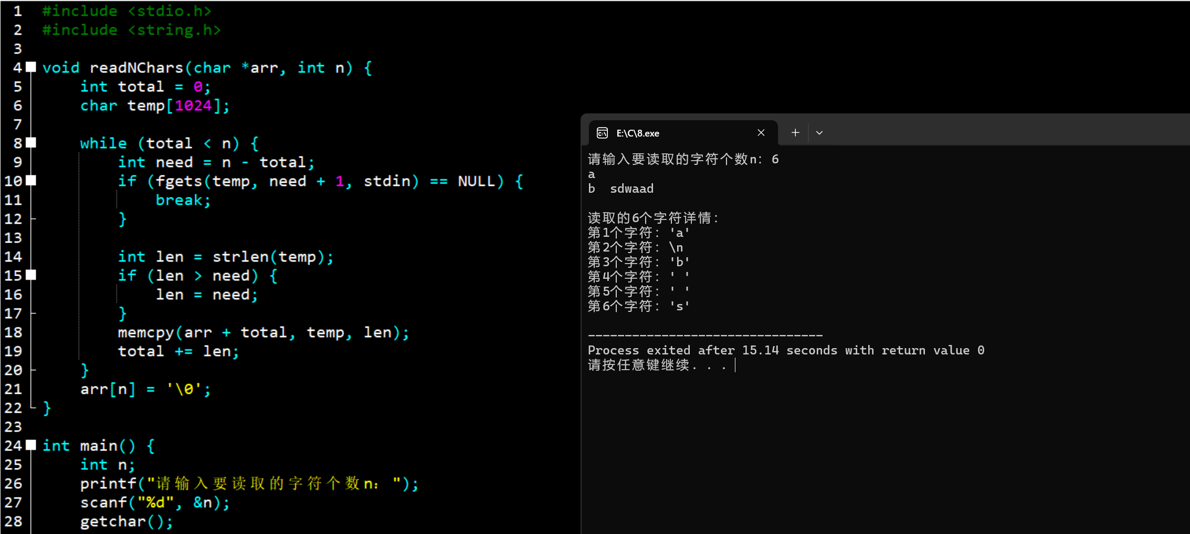Click the "第6个字符: 's'" output line
The image size is (1190, 534).
pos(639,306)
